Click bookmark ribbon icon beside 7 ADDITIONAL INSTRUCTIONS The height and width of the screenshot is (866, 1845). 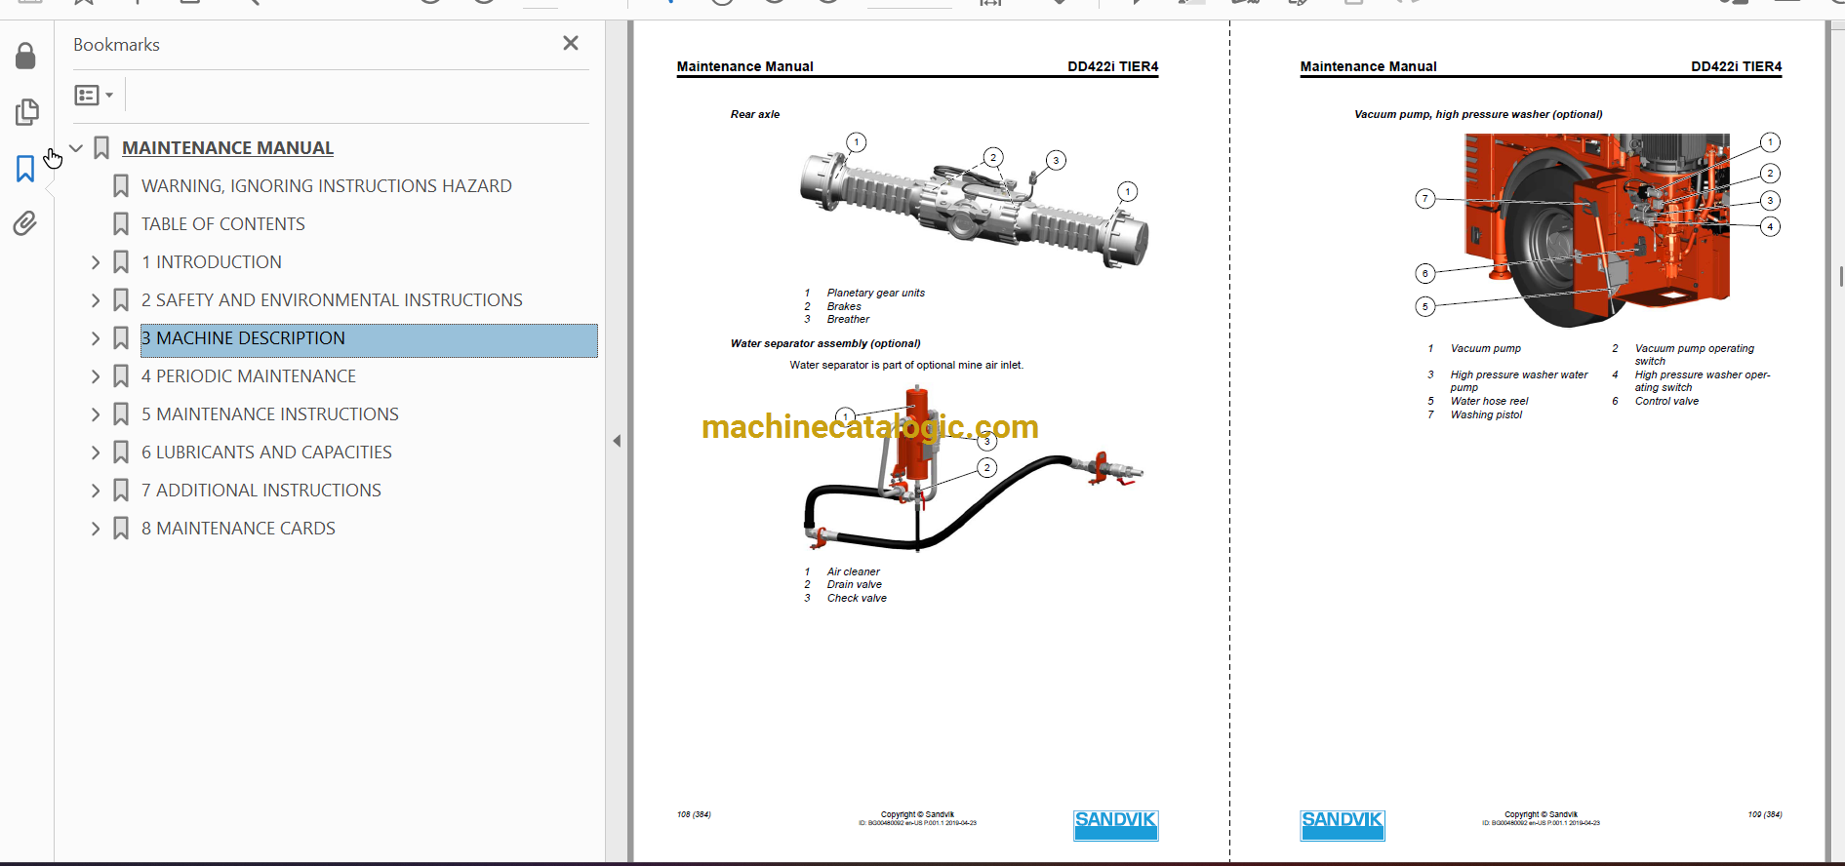click(121, 491)
